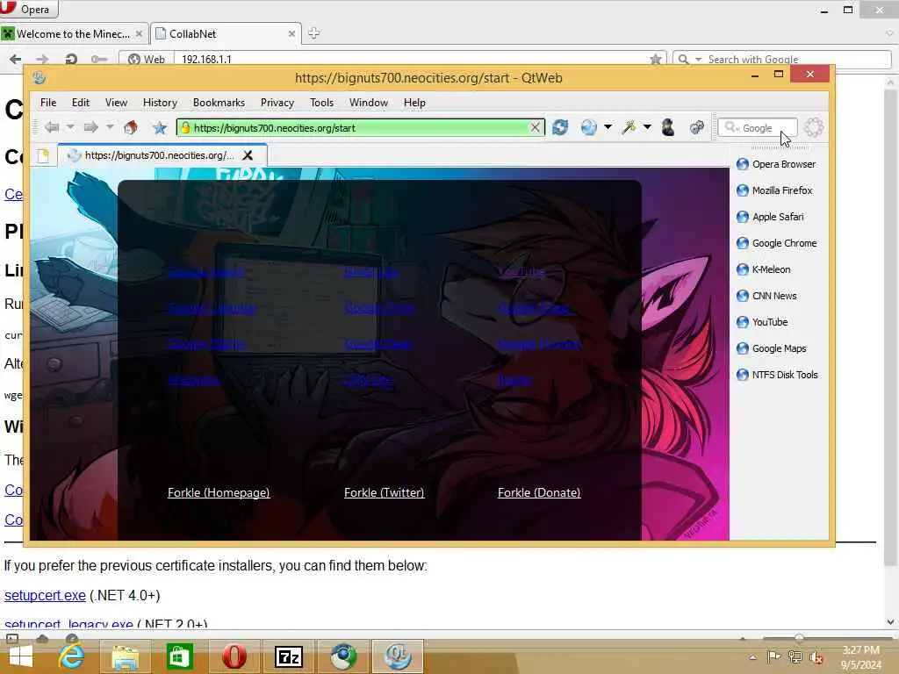This screenshot has width=899, height=674.
Task: Open the QtWeb Window menu
Action: pyautogui.click(x=369, y=103)
